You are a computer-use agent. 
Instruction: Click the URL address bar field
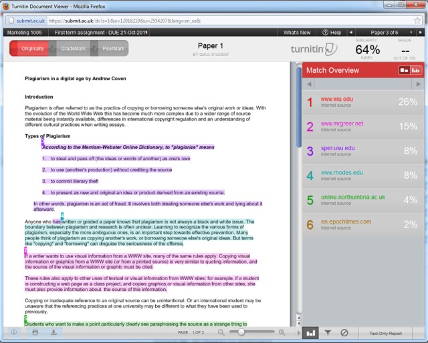[229, 21]
